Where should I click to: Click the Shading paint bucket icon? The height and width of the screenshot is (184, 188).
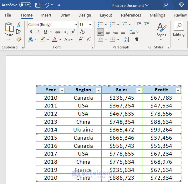click(x=100, y=39)
